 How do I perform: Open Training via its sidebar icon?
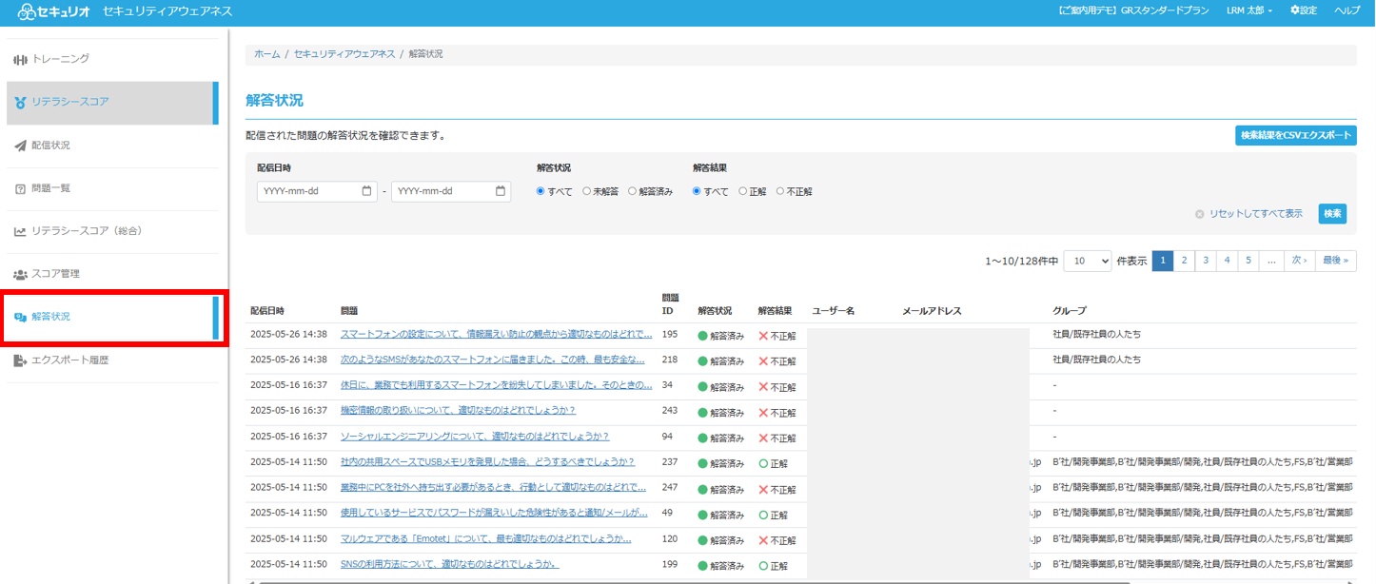[x=20, y=60]
